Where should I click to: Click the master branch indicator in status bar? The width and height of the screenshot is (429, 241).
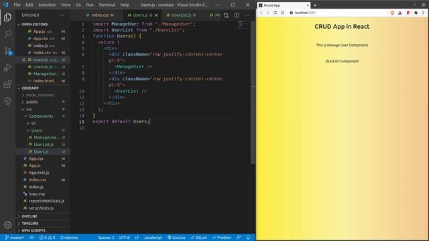[x=15, y=238]
